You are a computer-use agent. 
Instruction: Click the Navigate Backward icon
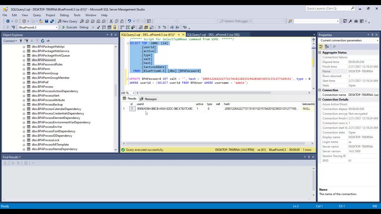coord(8,21)
